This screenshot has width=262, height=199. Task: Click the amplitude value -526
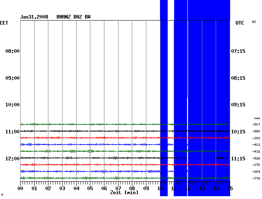coord(256,158)
